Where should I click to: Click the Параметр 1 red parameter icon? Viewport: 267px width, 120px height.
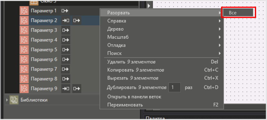(x=24, y=11)
